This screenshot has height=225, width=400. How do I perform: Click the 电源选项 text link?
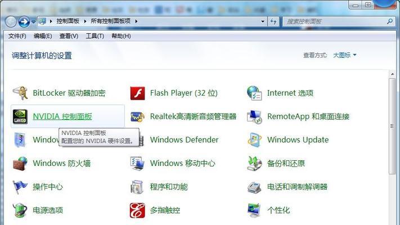point(48,210)
